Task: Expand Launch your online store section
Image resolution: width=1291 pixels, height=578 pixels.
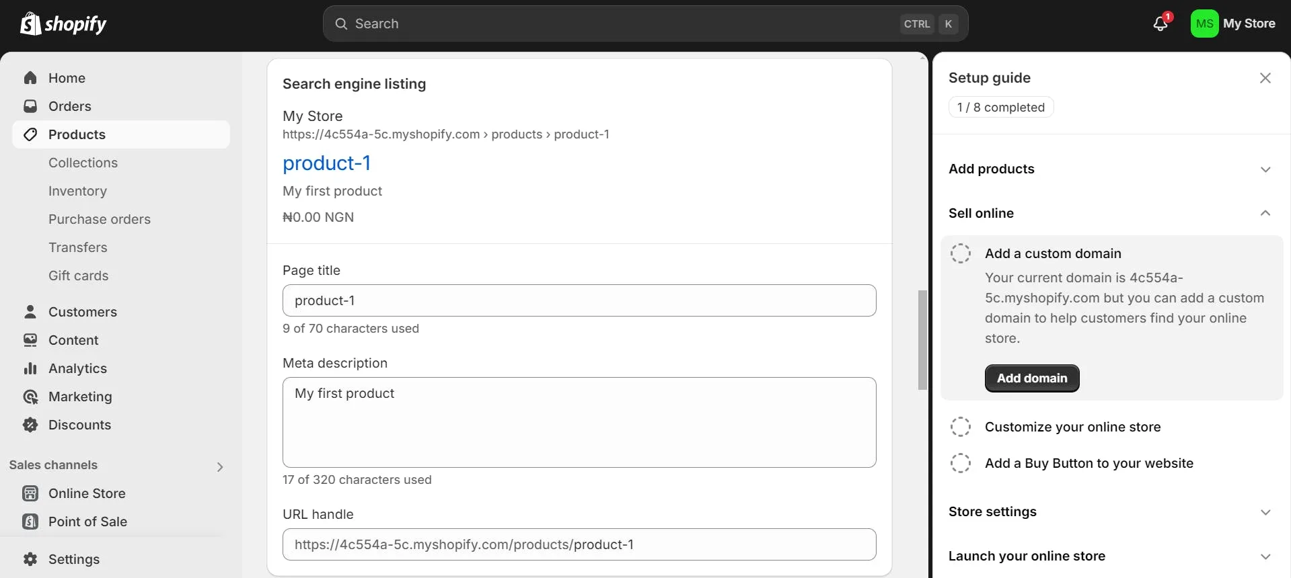Action: pos(1265,556)
